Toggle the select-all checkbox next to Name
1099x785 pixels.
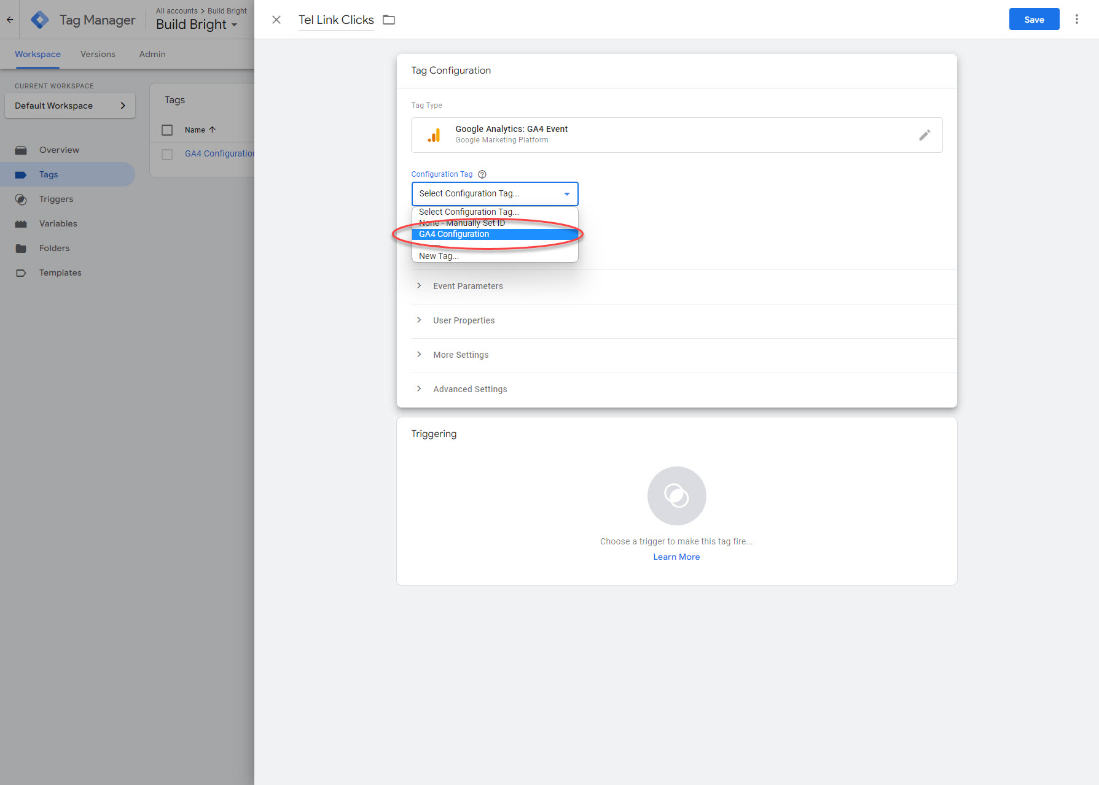[167, 130]
